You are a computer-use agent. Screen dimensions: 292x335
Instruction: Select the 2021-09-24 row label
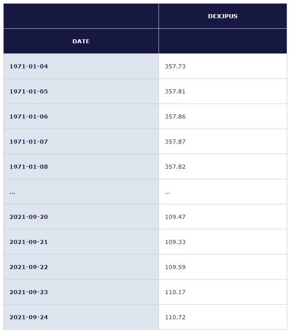(29, 317)
